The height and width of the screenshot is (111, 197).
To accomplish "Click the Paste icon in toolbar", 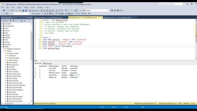I will [62, 10].
